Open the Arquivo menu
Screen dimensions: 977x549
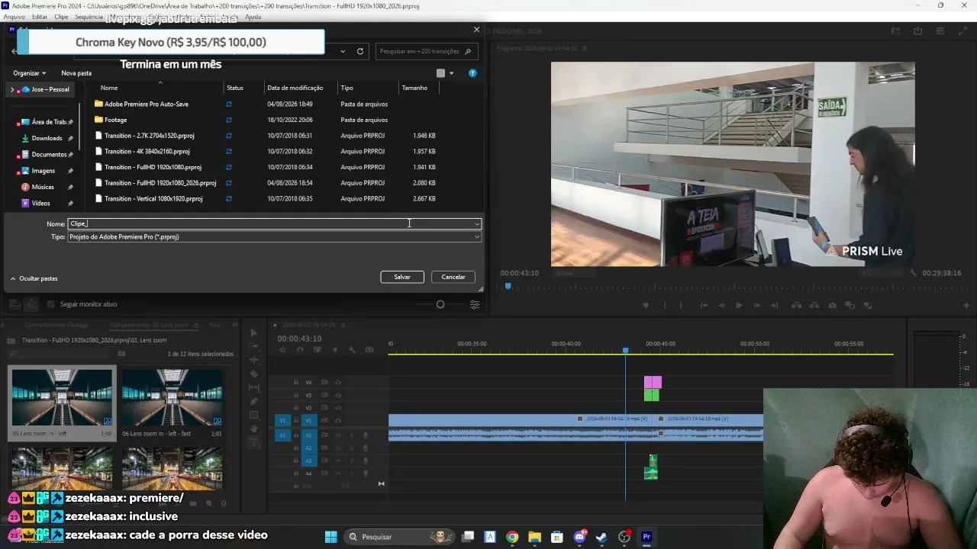tap(14, 17)
